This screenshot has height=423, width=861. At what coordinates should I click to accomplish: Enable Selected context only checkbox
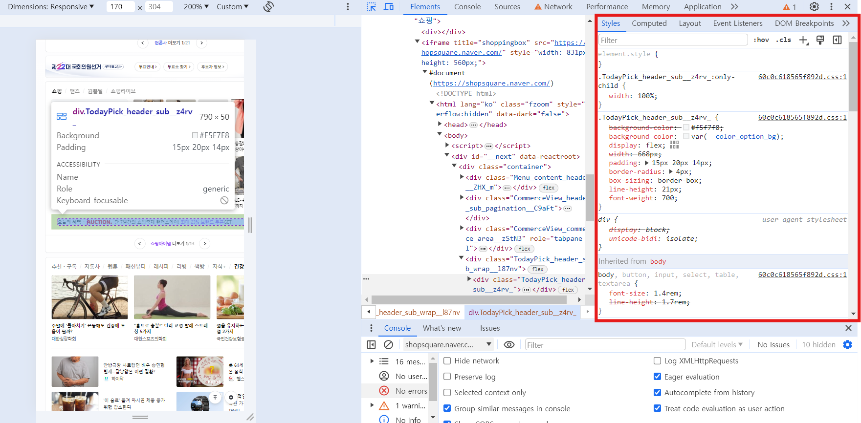pos(447,393)
